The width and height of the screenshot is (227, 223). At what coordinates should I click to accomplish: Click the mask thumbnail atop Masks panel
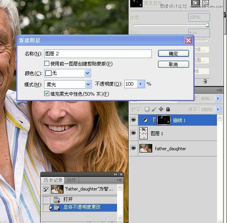136,3
